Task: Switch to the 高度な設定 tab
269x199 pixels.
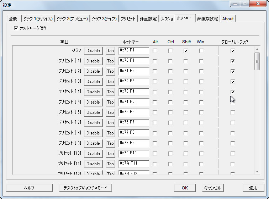Action: 207,19
